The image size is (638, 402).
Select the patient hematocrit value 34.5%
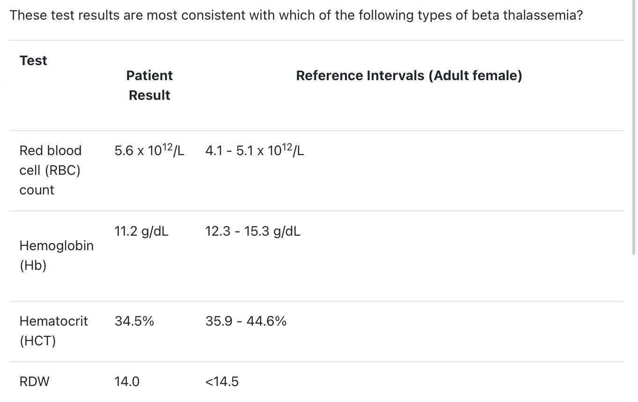pyautogui.click(x=134, y=321)
